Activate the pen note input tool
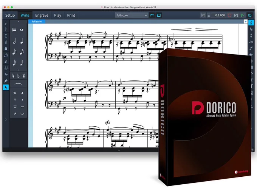This screenshot has height=193, width=257. tap(6, 81)
